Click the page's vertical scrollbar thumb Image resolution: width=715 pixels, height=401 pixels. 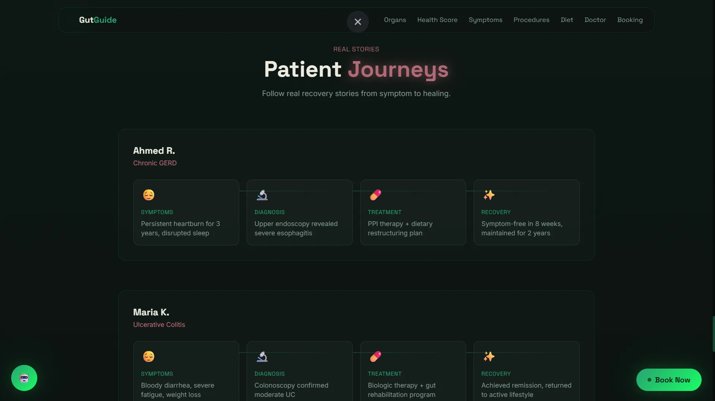pos(713,334)
